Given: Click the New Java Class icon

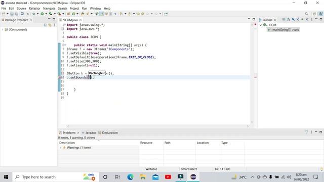Looking at the screenshot, I should pos(73,14).
